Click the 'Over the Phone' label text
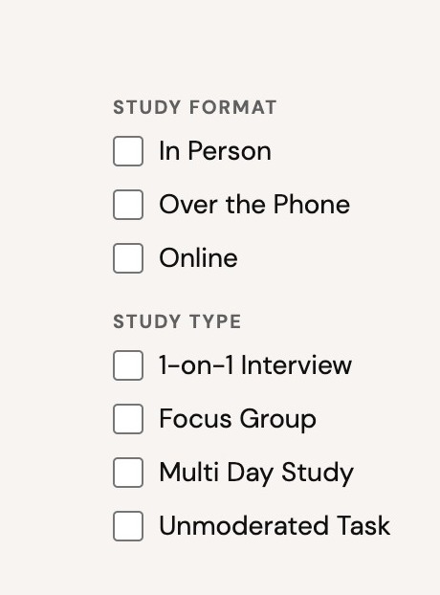 pyautogui.click(x=254, y=205)
